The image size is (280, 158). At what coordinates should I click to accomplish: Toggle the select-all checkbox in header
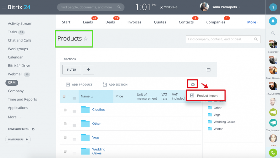64,96
